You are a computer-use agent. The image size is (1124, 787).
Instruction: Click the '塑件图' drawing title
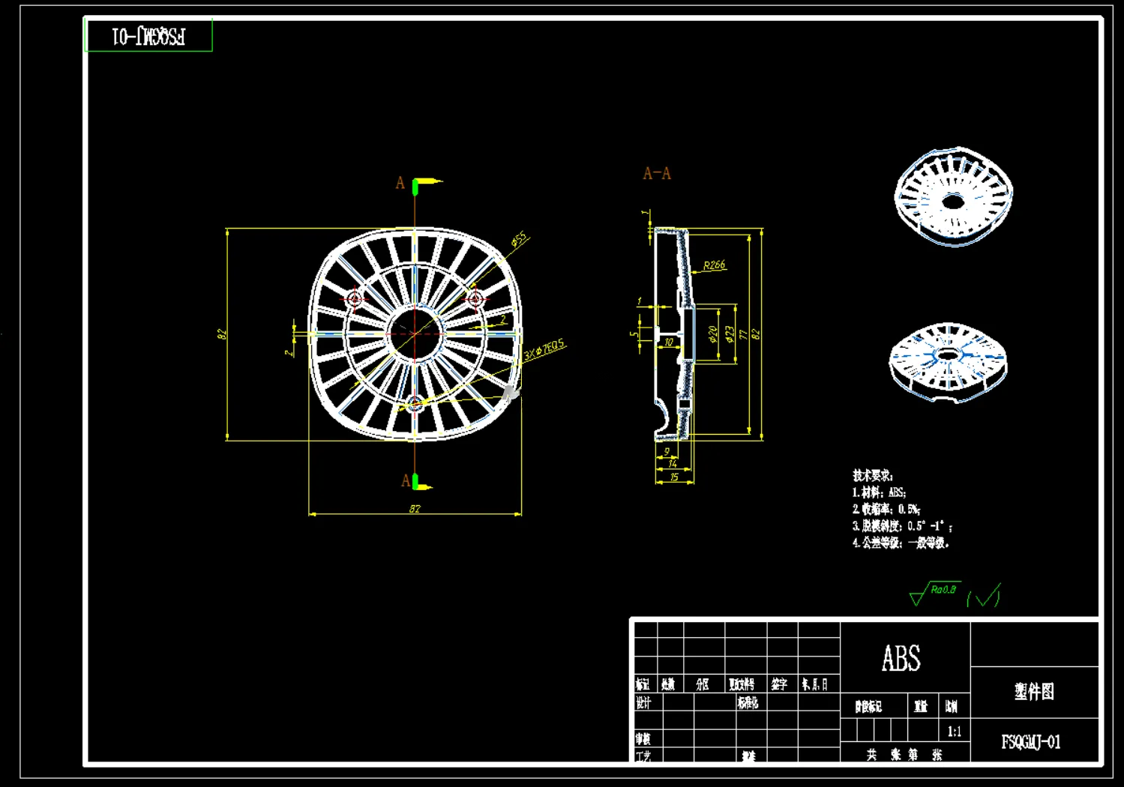coord(1034,692)
